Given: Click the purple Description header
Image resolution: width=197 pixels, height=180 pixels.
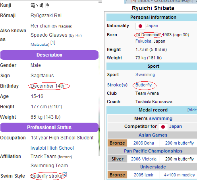Looking at the screenshot, I should coord(49,55).
